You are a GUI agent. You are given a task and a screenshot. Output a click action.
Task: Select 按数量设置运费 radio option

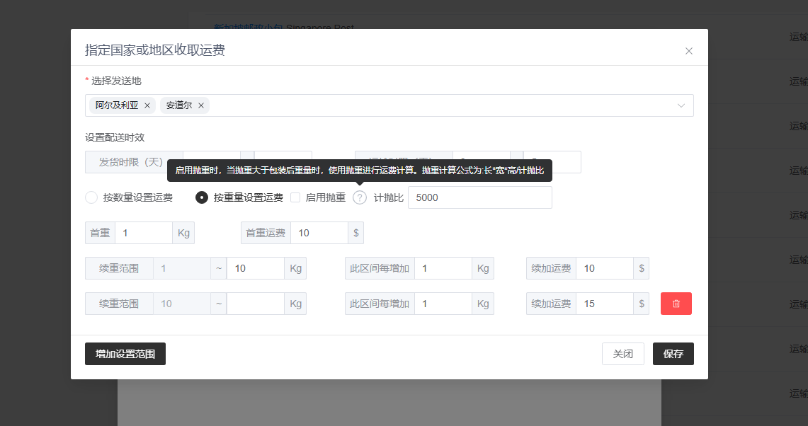click(91, 197)
